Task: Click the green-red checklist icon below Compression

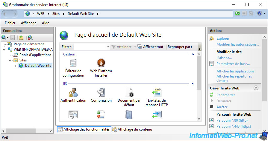Action: [x=101, y=115]
